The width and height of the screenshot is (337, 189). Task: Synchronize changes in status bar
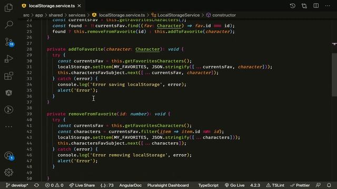[x=36, y=185]
